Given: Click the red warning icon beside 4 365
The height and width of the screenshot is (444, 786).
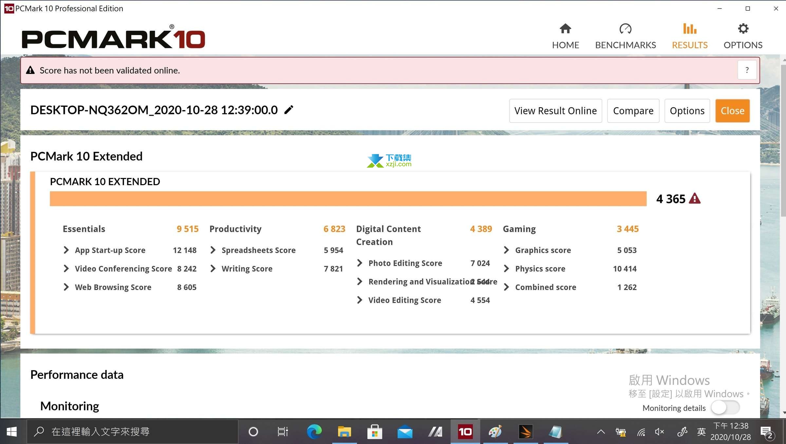Looking at the screenshot, I should point(695,199).
